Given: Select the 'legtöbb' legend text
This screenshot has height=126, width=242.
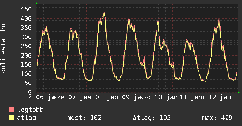Looking at the screenshot, I should (x=31, y=110).
